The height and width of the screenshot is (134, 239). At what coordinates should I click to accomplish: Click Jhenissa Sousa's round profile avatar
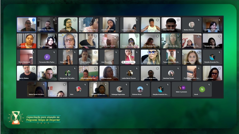[x=171, y=73]
